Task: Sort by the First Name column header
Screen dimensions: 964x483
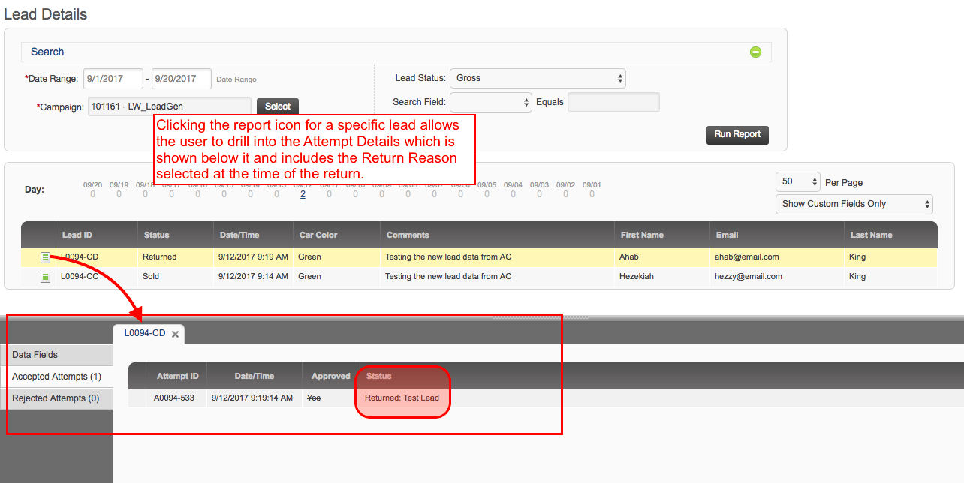Action: click(661, 235)
